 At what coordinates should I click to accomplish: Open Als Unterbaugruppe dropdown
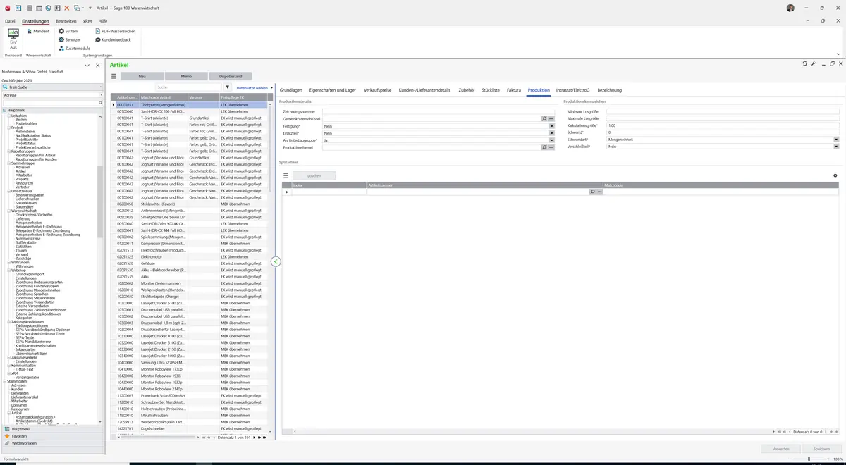pyautogui.click(x=552, y=140)
